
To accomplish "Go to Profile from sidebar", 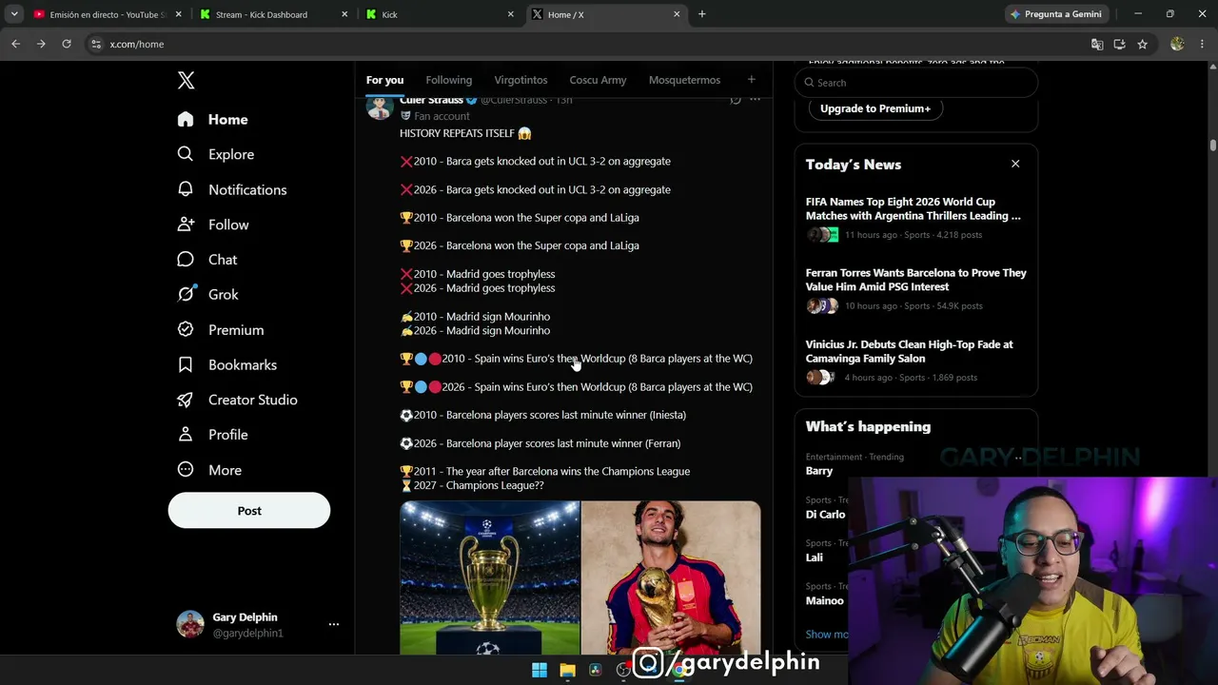I will pyautogui.click(x=214, y=435).
